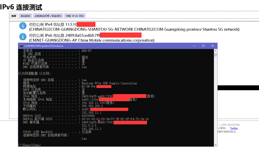The height and width of the screenshot is (152, 259).
Task: Click the console scrollbar down arrow
Action: [x=215, y=145]
